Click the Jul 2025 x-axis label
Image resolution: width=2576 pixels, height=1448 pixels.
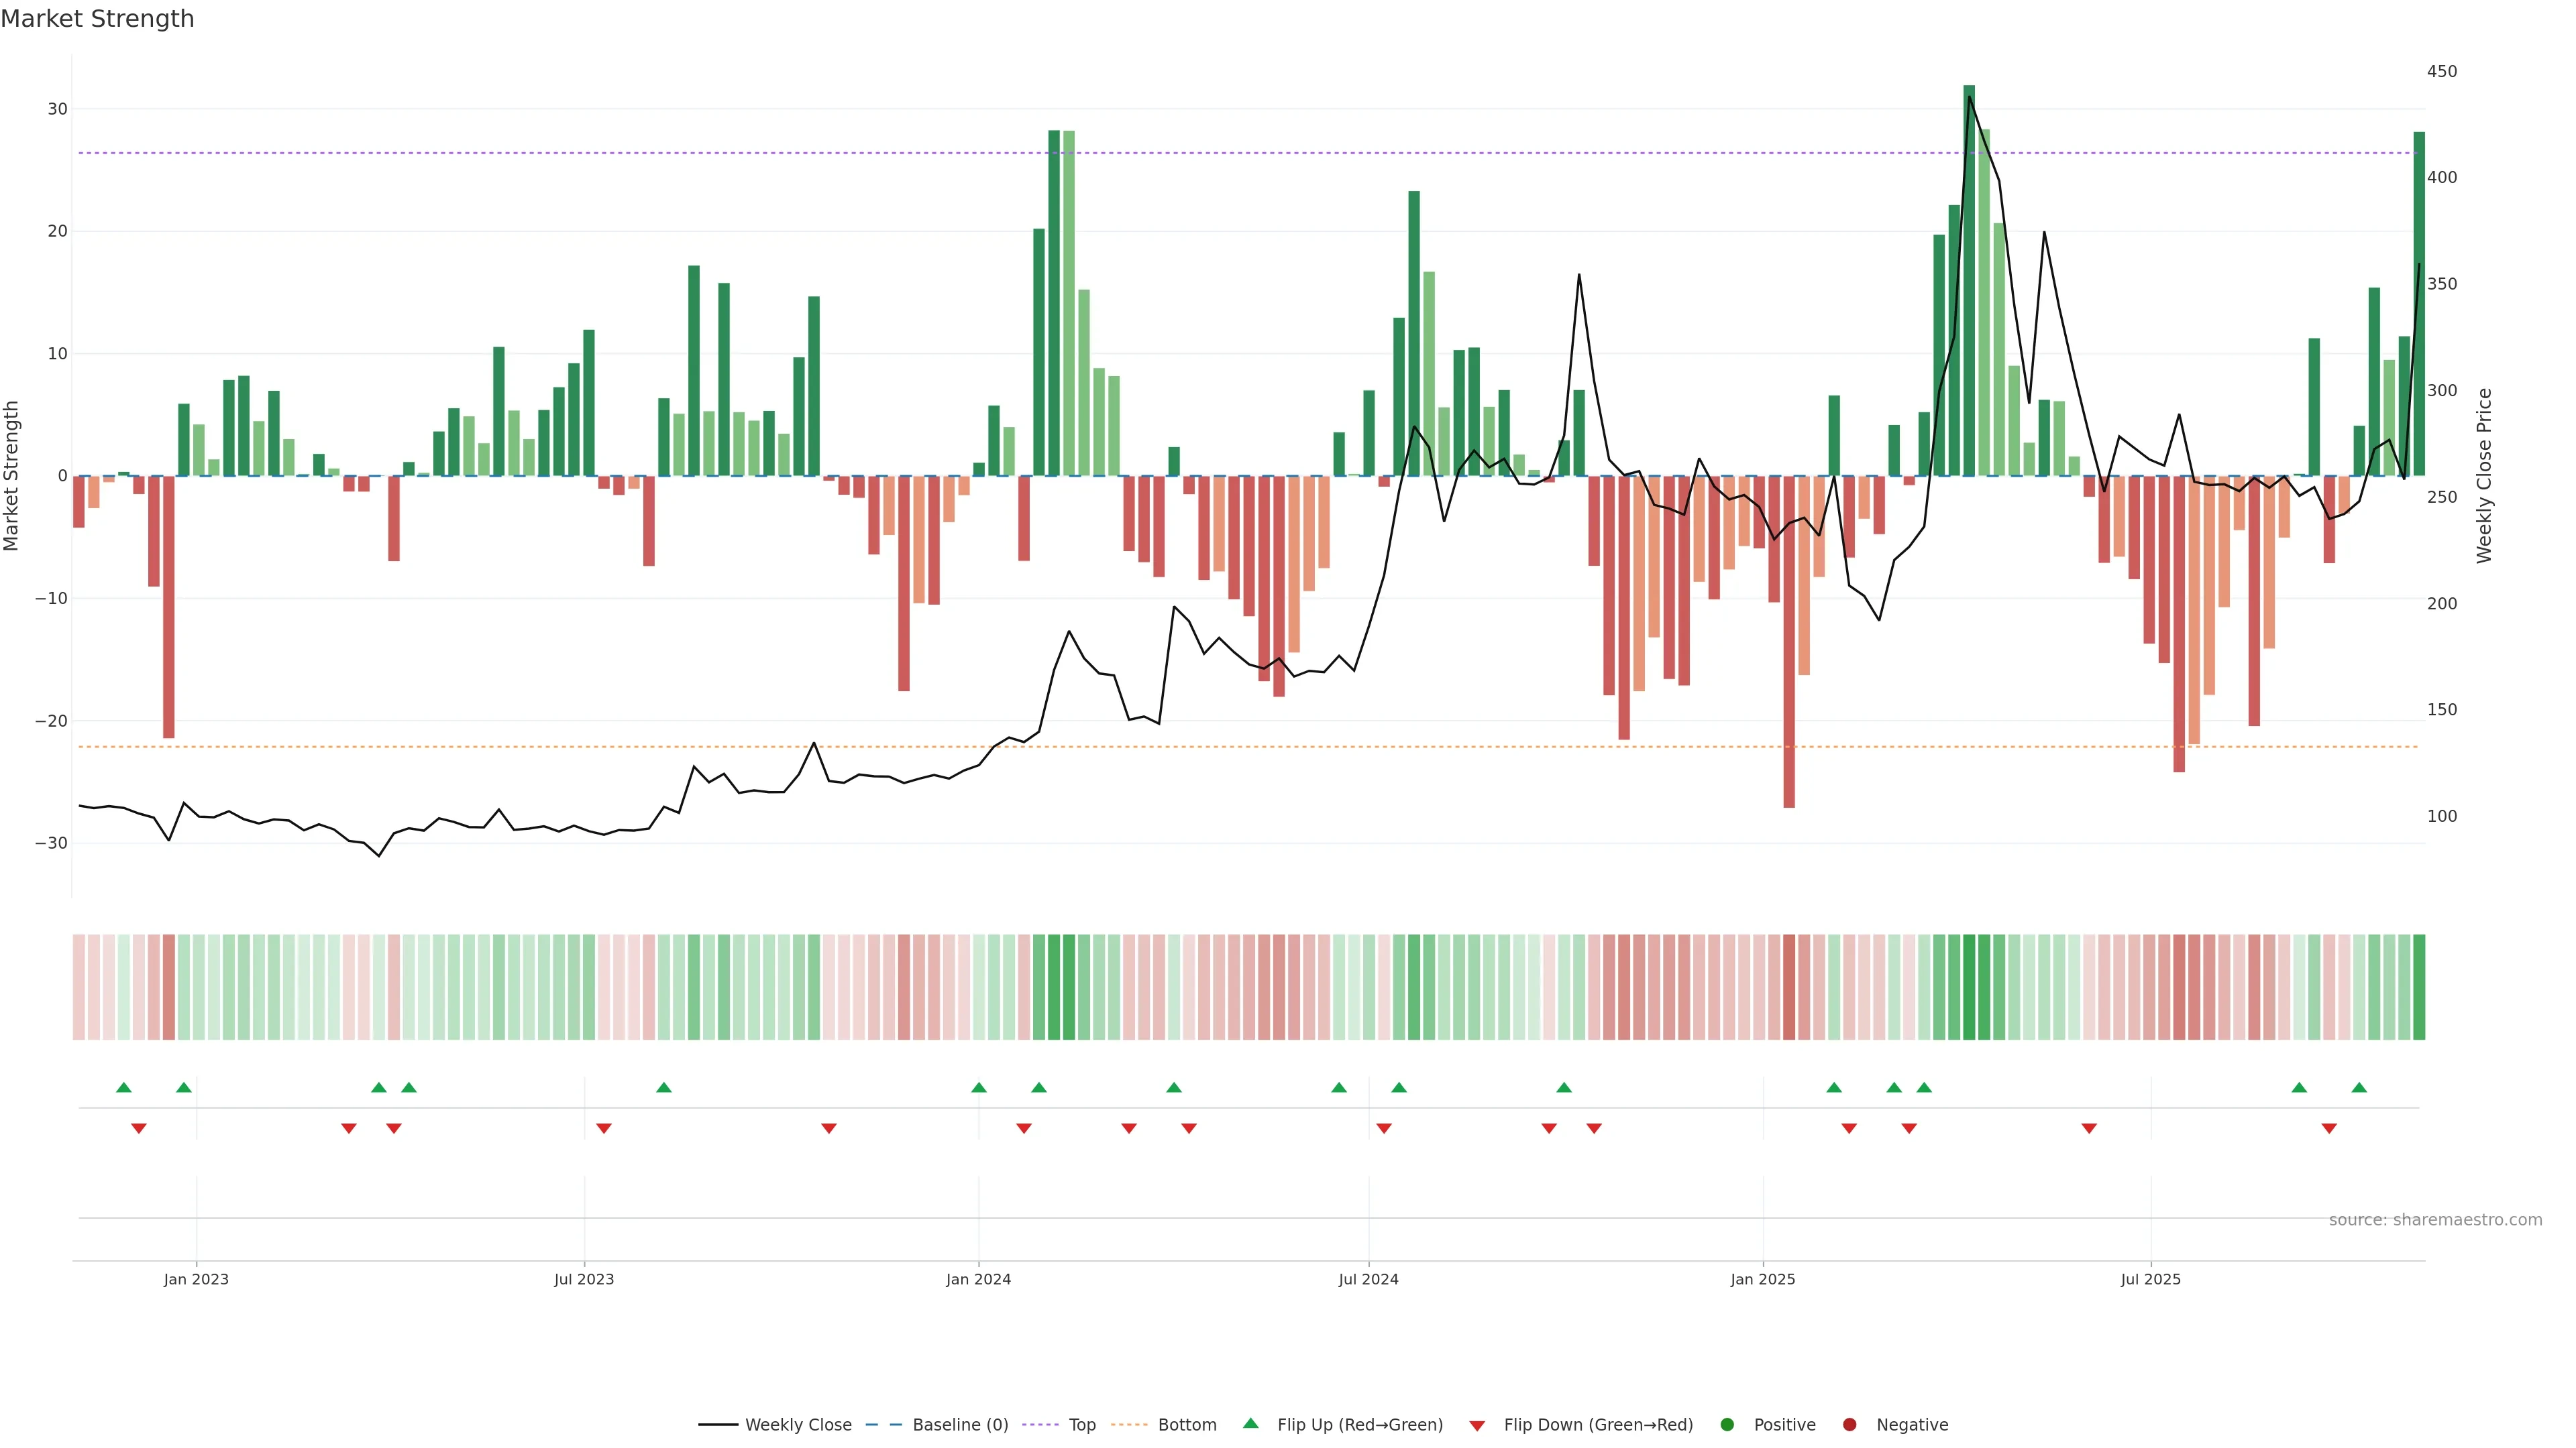pos(2150,1279)
